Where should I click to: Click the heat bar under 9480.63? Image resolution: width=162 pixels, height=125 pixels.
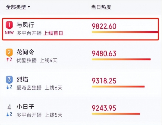(121, 59)
